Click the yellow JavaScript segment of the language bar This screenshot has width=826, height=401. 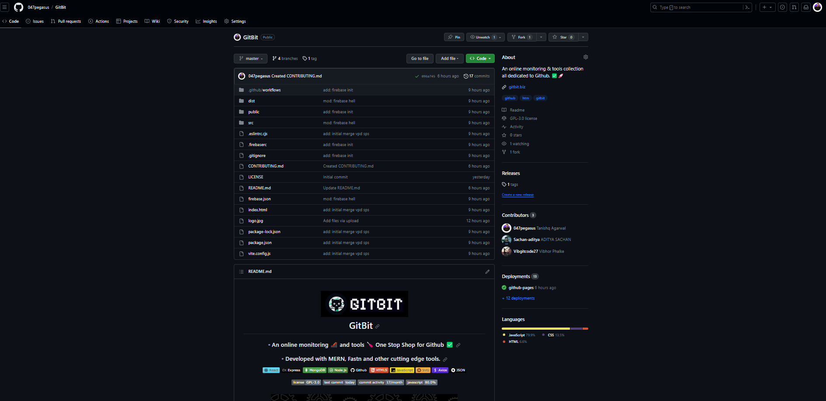(536, 328)
